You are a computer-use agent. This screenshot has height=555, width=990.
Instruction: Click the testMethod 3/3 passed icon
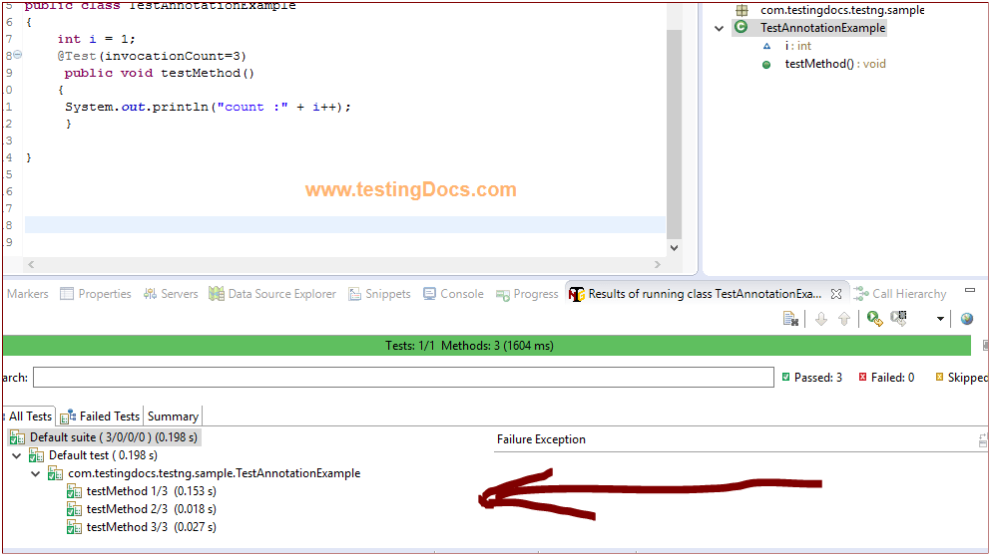pyautogui.click(x=74, y=527)
